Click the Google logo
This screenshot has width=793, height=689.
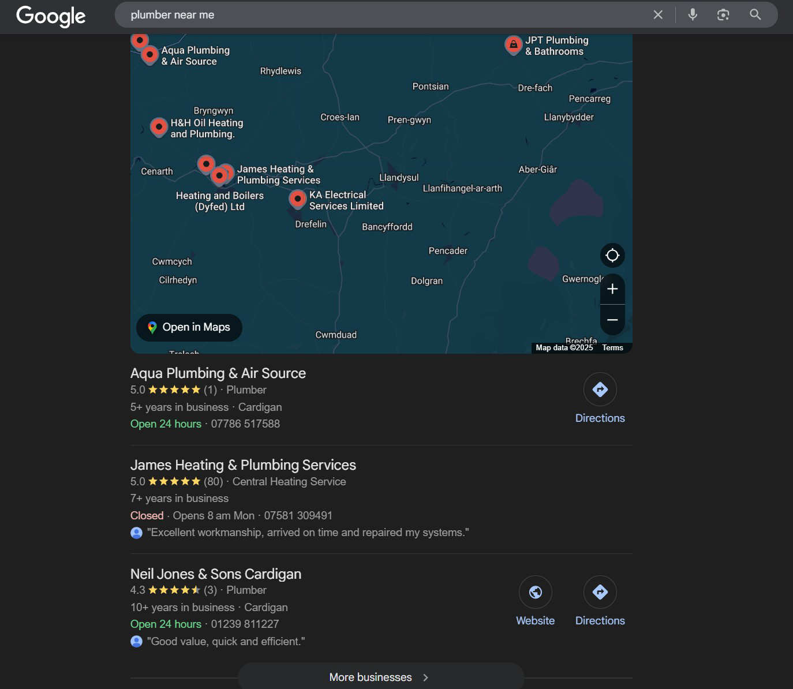[51, 16]
